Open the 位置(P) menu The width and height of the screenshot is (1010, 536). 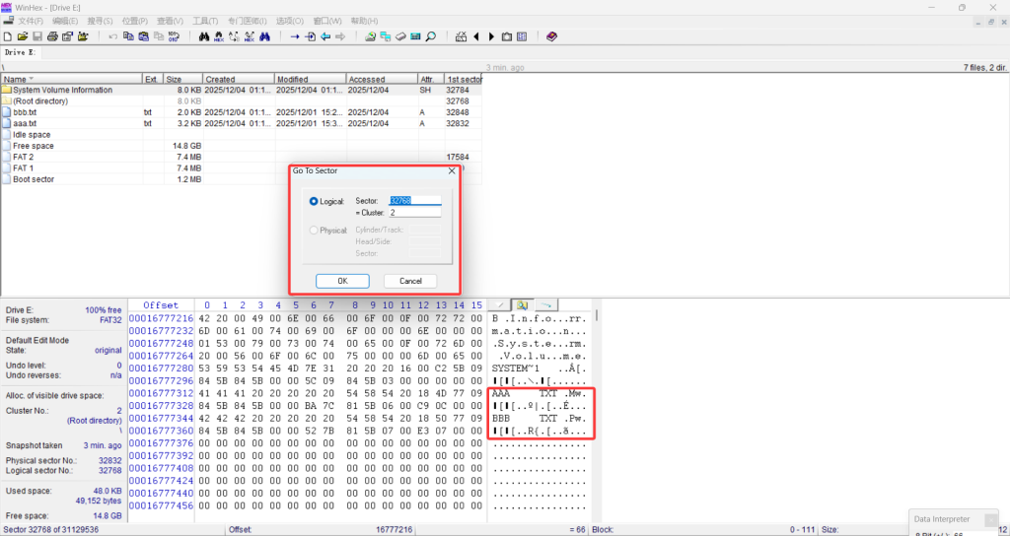coord(135,21)
